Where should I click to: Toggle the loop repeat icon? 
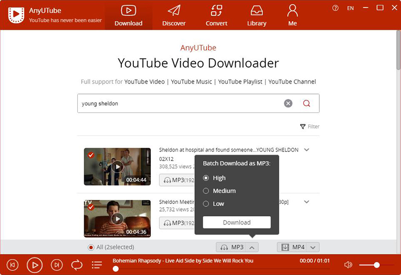77,265
